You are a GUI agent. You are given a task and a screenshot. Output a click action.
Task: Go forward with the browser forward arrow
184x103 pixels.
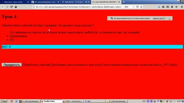coord(7,7)
